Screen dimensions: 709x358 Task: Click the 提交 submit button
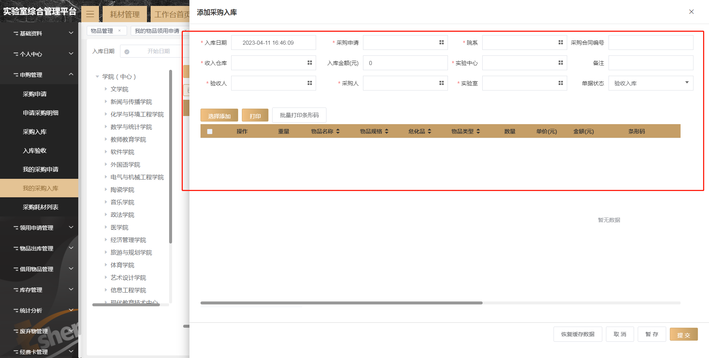[x=684, y=334]
